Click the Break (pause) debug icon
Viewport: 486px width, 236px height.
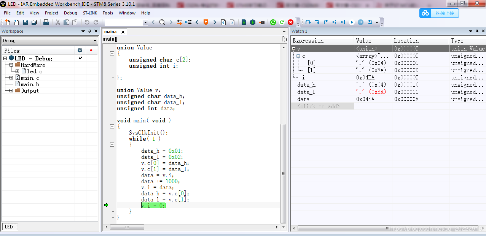click(360, 22)
